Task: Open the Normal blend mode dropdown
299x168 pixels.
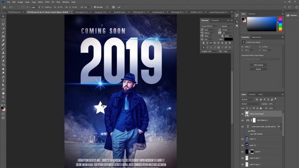Action: (x=251, y=104)
